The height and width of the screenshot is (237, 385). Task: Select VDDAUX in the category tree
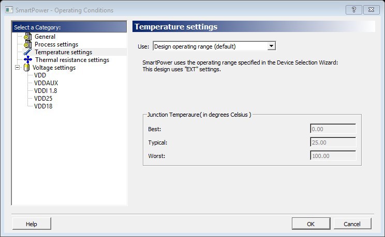coord(46,83)
